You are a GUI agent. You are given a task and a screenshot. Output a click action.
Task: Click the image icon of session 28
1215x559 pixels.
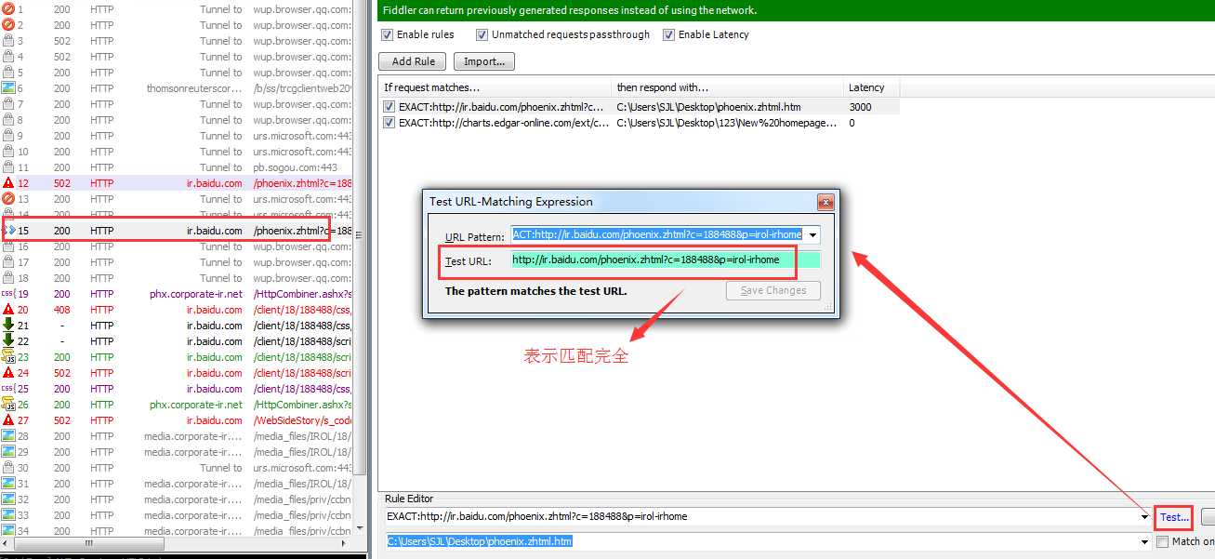tap(8, 436)
